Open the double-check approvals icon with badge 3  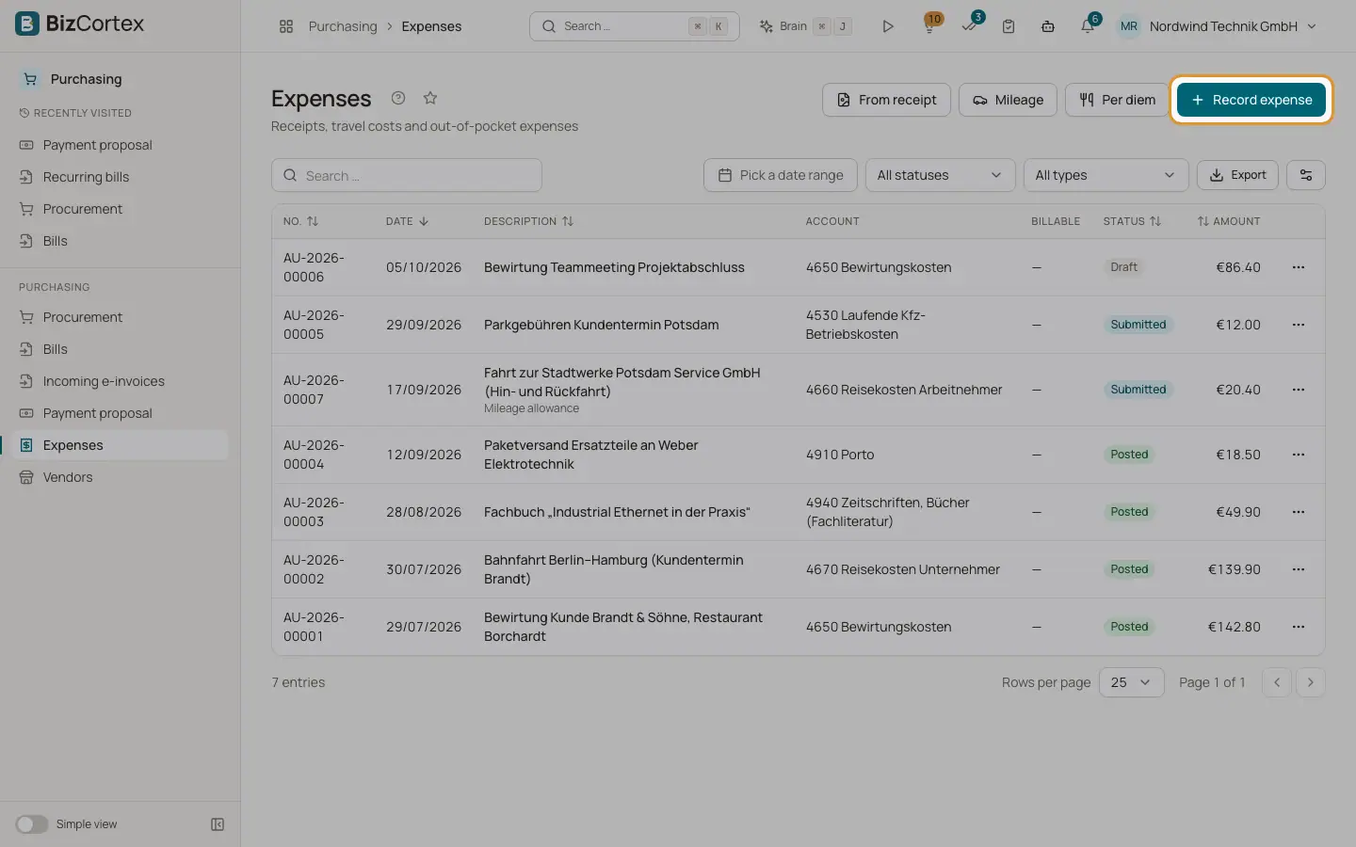click(969, 26)
